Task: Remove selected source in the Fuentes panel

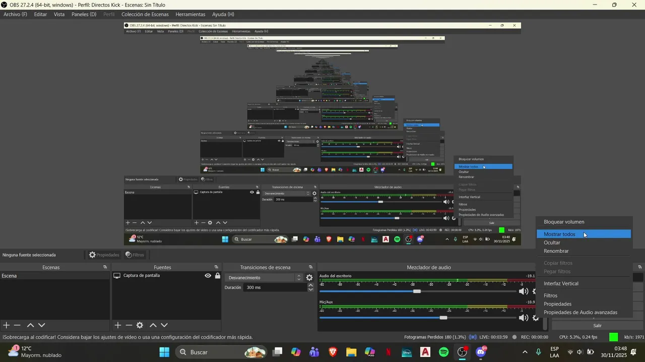Action: (x=129, y=325)
